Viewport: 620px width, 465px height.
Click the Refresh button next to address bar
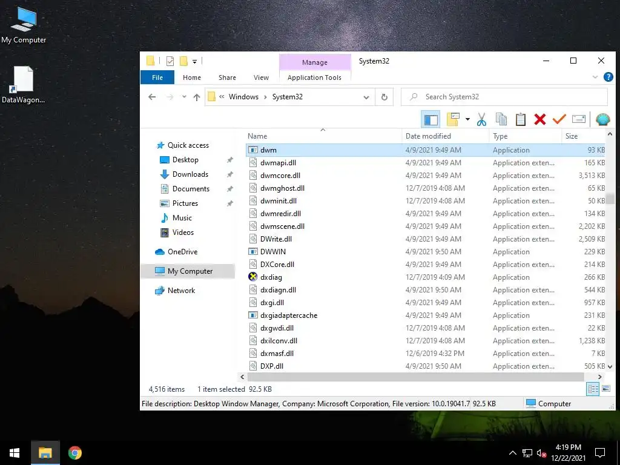coord(384,97)
